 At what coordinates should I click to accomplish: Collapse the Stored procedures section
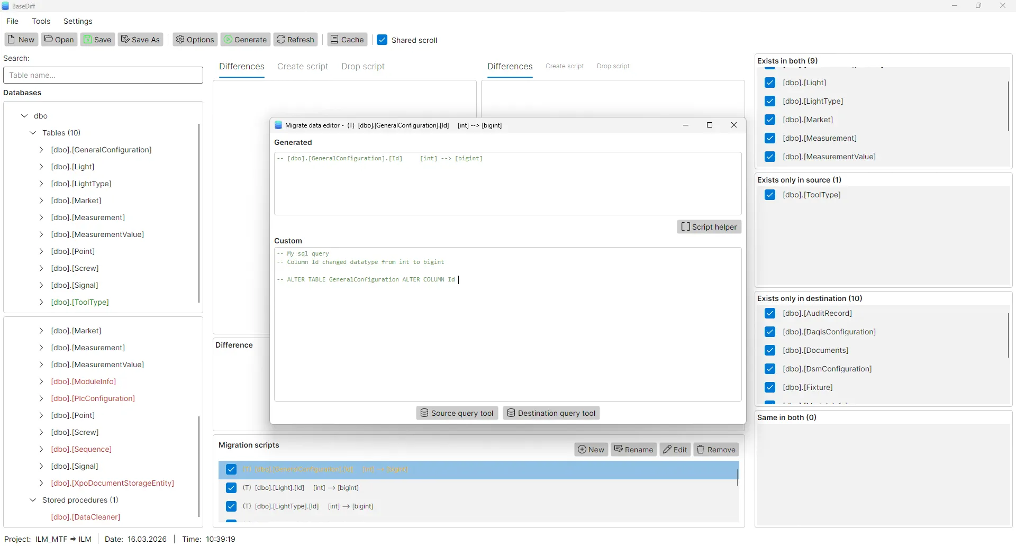point(33,500)
